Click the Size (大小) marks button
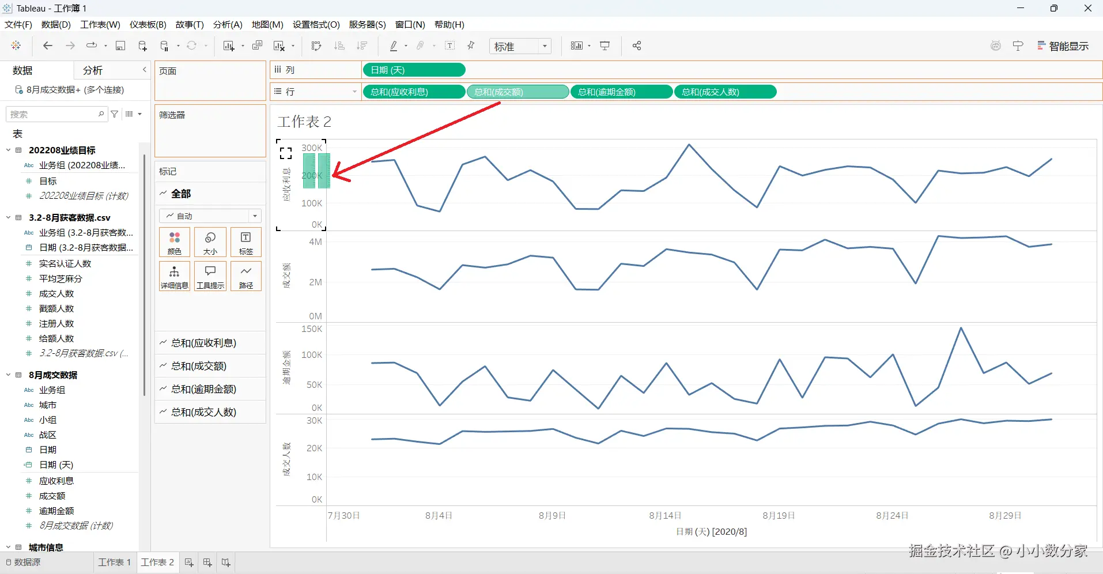 [x=210, y=242]
